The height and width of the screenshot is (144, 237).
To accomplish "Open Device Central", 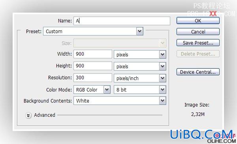I will 198,72.
